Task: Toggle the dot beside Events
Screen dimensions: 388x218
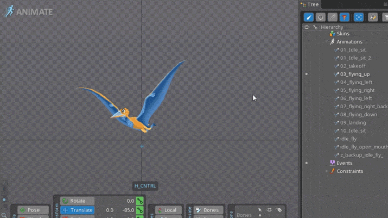Action: 307,163
